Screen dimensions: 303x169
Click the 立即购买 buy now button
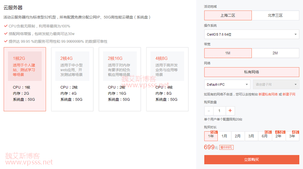pyautogui.click(x=251, y=160)
